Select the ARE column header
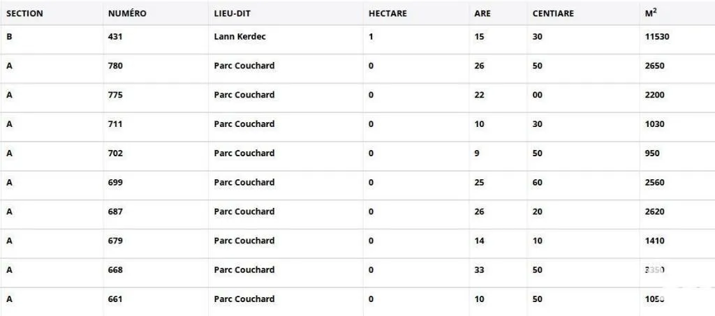The height and width of the screenshot is (316, 715). point(482,14)
